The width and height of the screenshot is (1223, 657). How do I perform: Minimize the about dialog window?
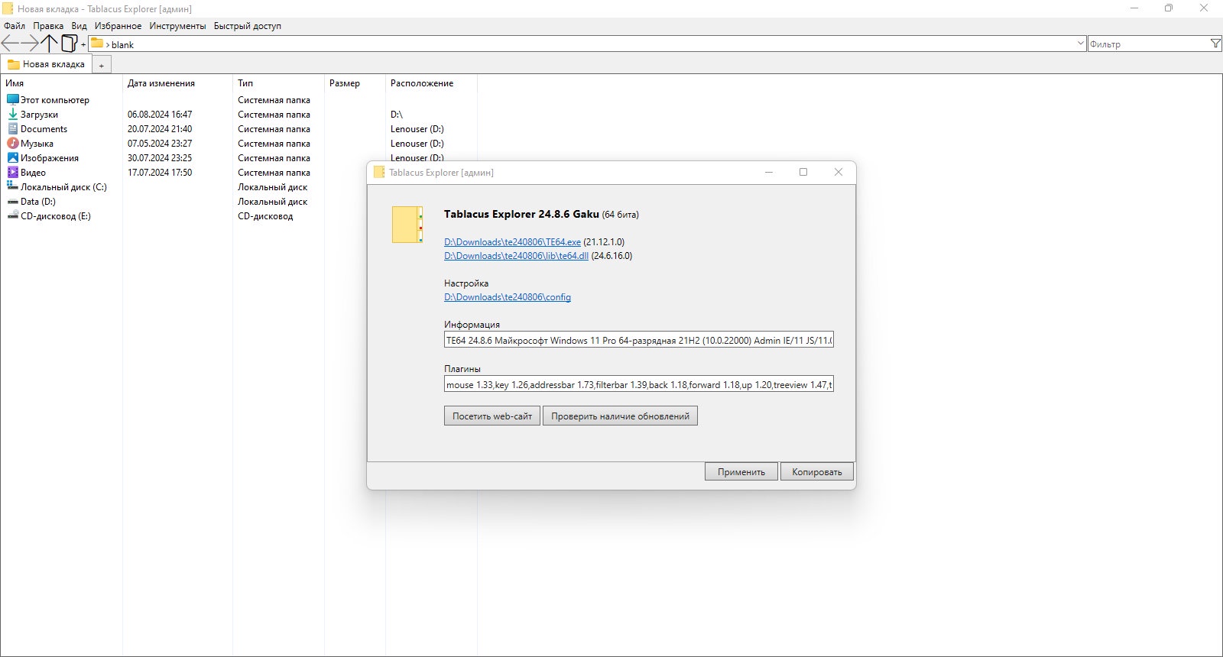click(769, 172)
